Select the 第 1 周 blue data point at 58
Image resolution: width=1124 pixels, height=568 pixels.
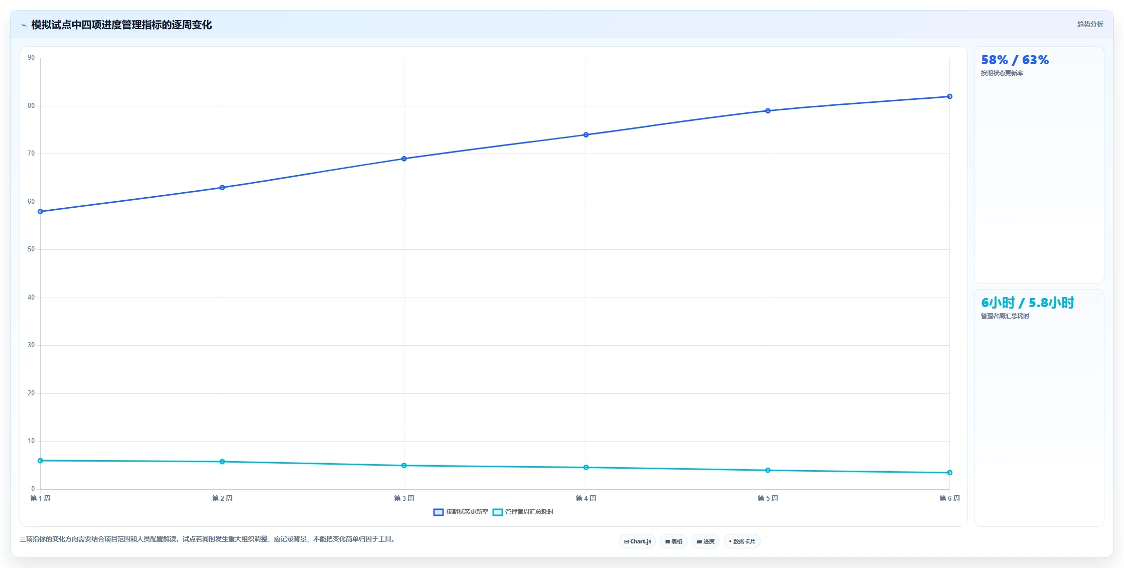point(41,211)
